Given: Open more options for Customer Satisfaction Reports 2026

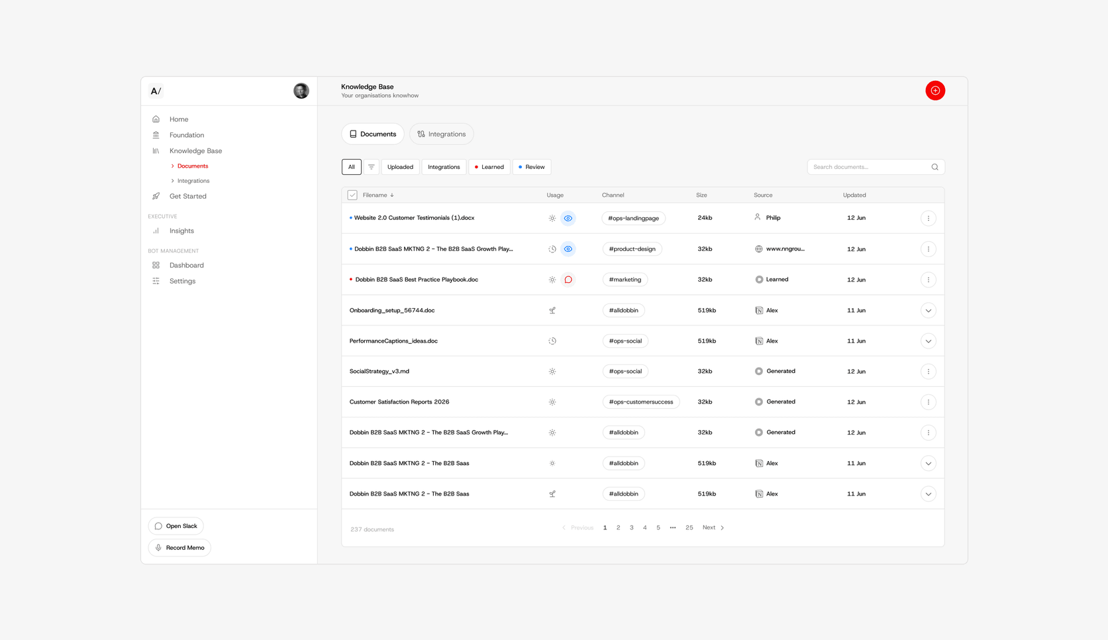Looking at the screenshot, I should pyautogui.click(x=928, y=402).
